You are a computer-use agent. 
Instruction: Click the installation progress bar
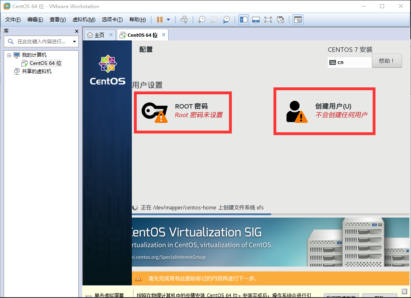(x=270, y=214)
